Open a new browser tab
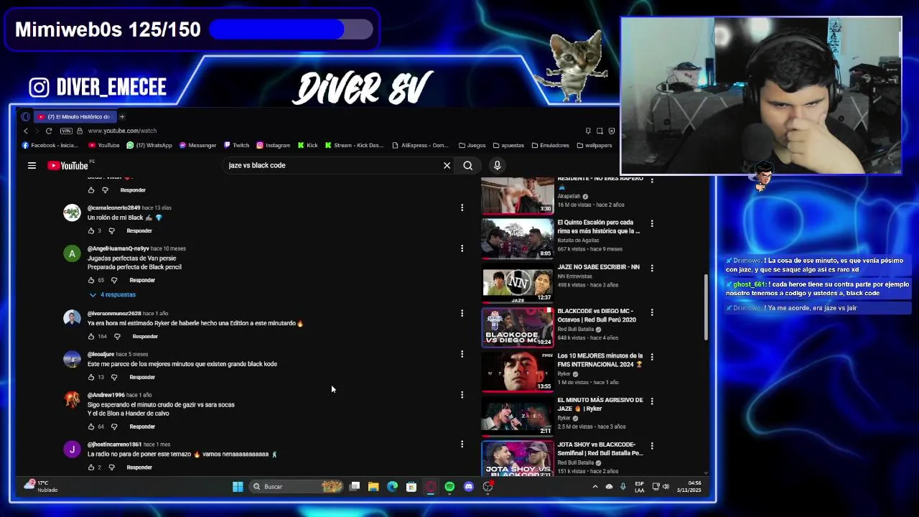This screenshot has width=919, height=517. coord(122,116)
